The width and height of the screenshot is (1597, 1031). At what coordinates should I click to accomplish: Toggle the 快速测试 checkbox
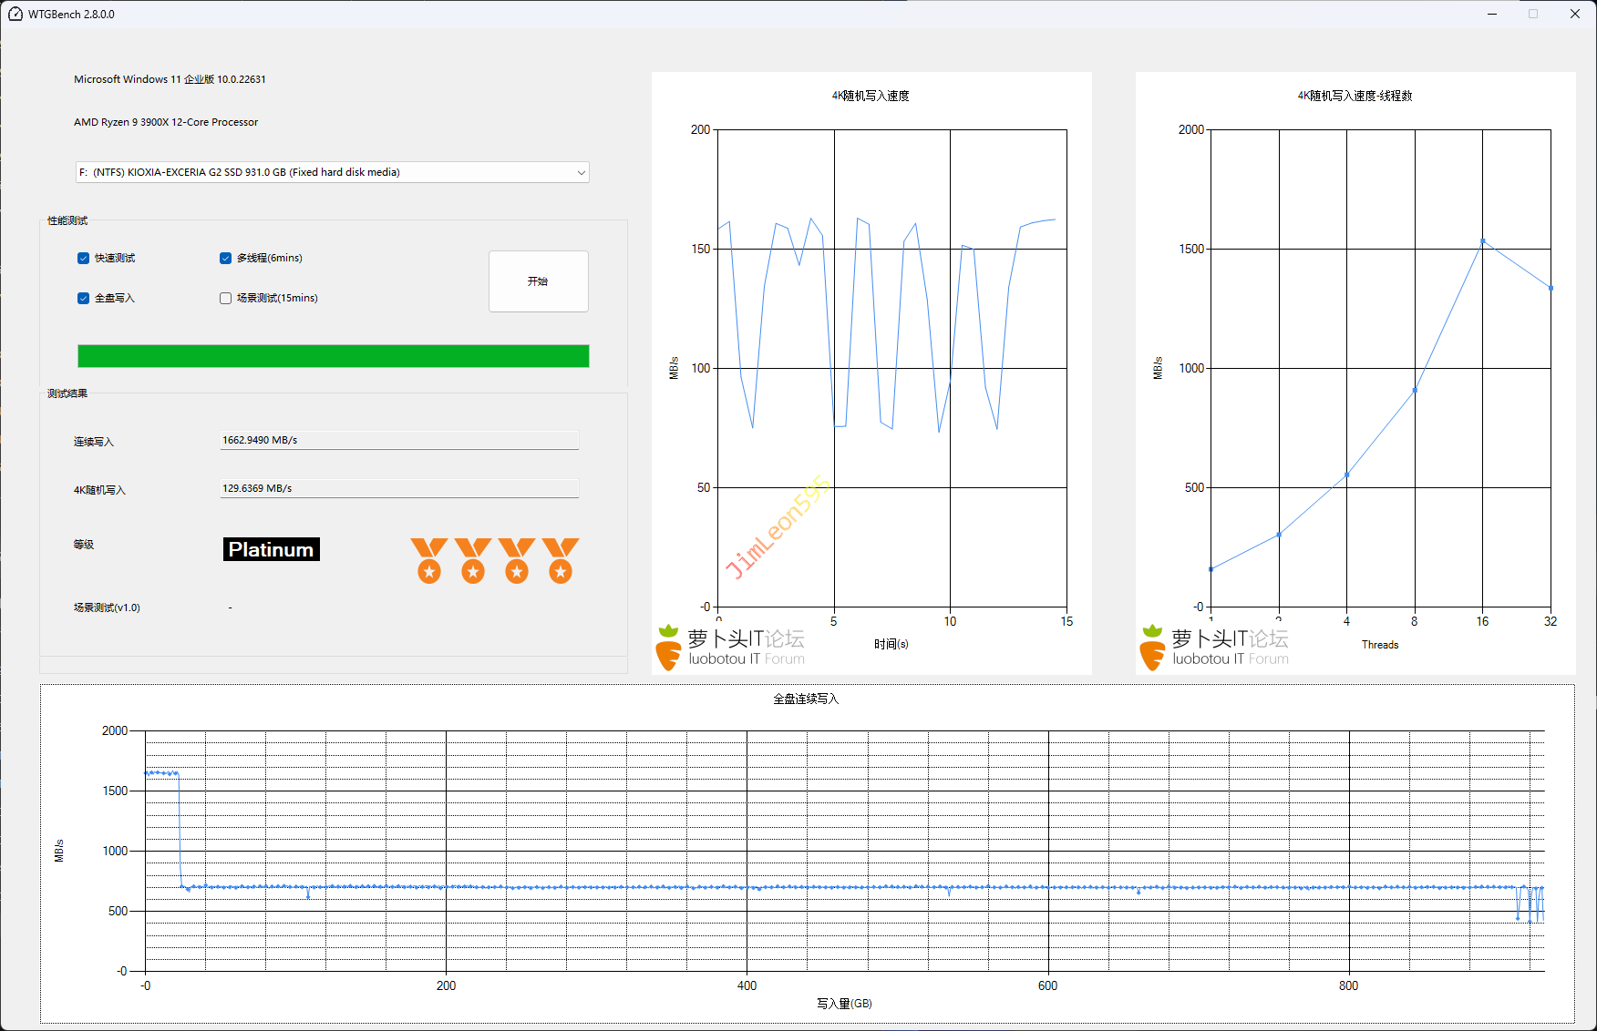[84, 259]
